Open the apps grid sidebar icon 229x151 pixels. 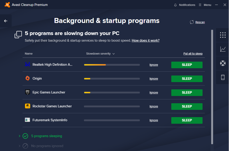223,35
